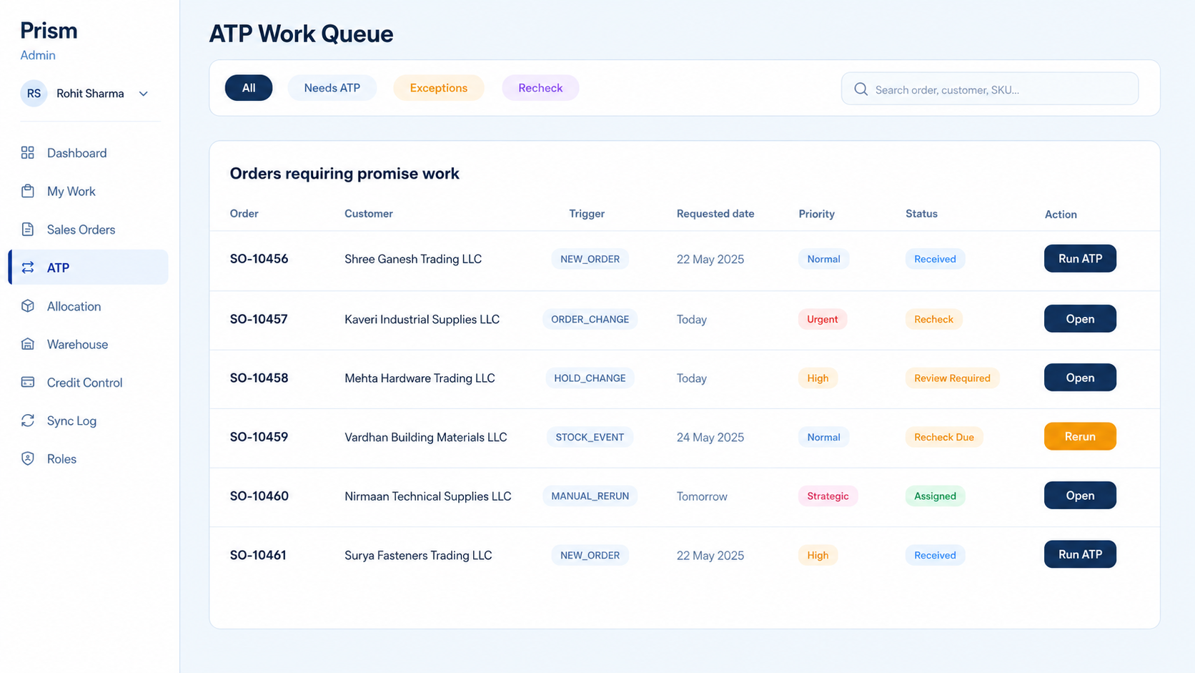The width and height of the screenshot is (1195, 673).
Task: Click order number SO-10460
Action: (x=259, y=496)
